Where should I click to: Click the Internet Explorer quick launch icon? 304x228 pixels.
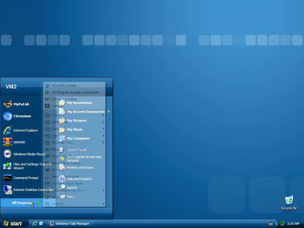35,224
